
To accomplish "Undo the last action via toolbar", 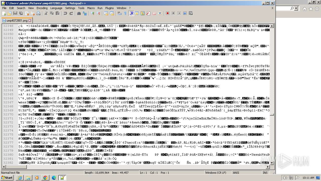I will coord(65,13).
